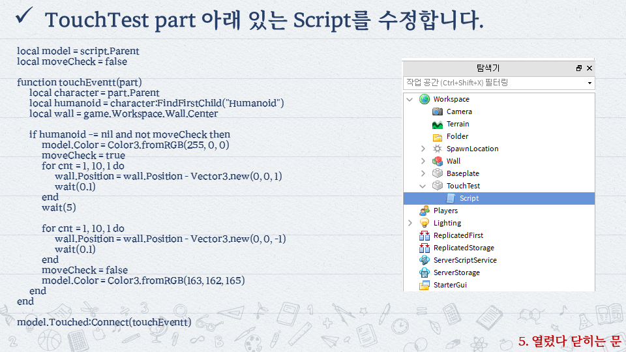The width and height of the screenshot is (626, 352).
Task: Click the 'wait(5)' code line
Action: (x=59, y=207)
